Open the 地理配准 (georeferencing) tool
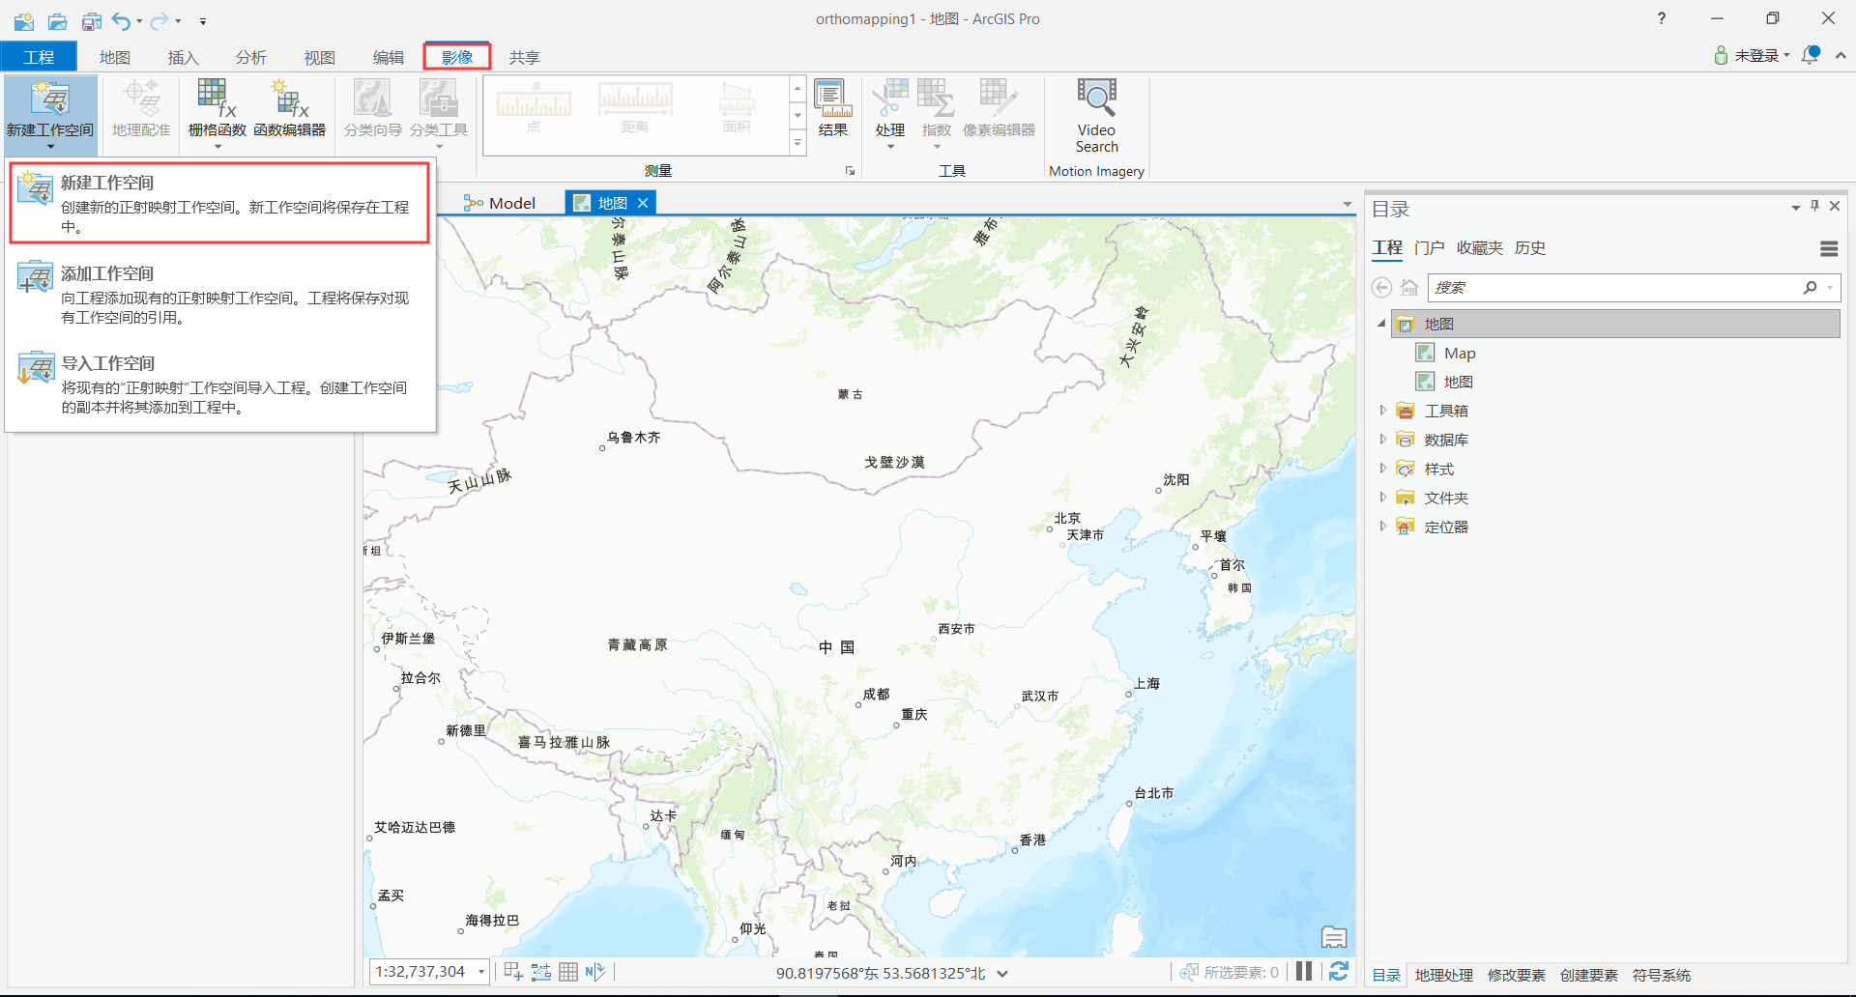The image size is (1856, 997). click(139, 106)
